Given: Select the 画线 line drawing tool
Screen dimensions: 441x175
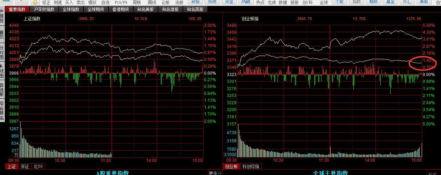Looking at the screenshot, I should (x=152, y=2).
